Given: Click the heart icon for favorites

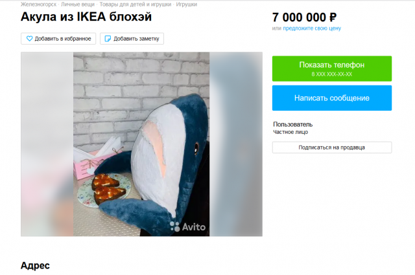Looking at the screenshot, I should [x=29, y=39].
